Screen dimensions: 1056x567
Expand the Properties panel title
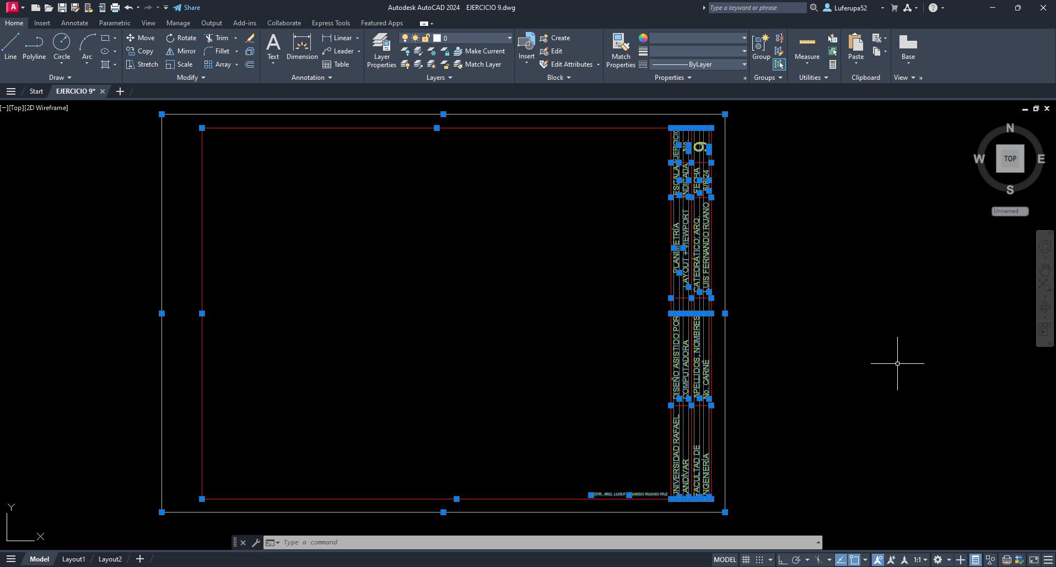672,78
